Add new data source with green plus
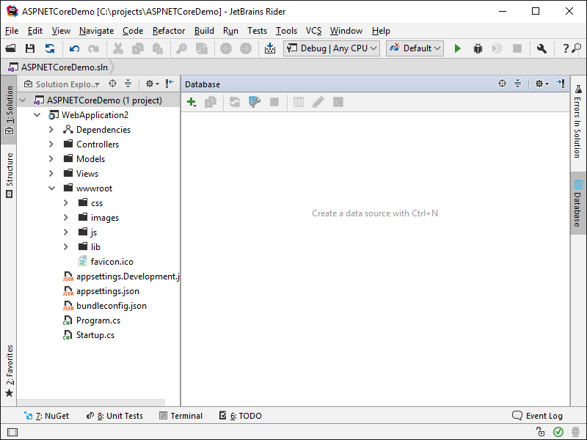The width and height of the screenshot is (587, 440). (x=192, y=102)
